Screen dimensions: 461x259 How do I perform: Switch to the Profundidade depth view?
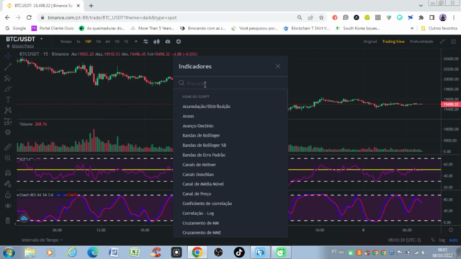[421, 42]
